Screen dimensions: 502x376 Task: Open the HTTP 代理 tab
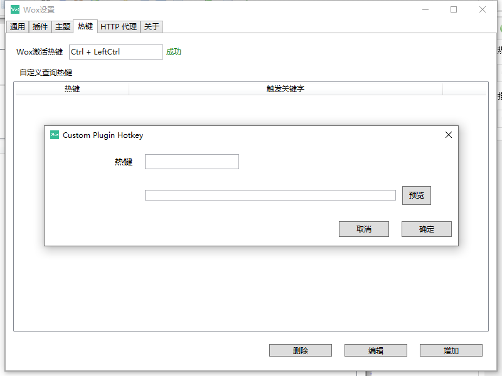coord(119,26)
